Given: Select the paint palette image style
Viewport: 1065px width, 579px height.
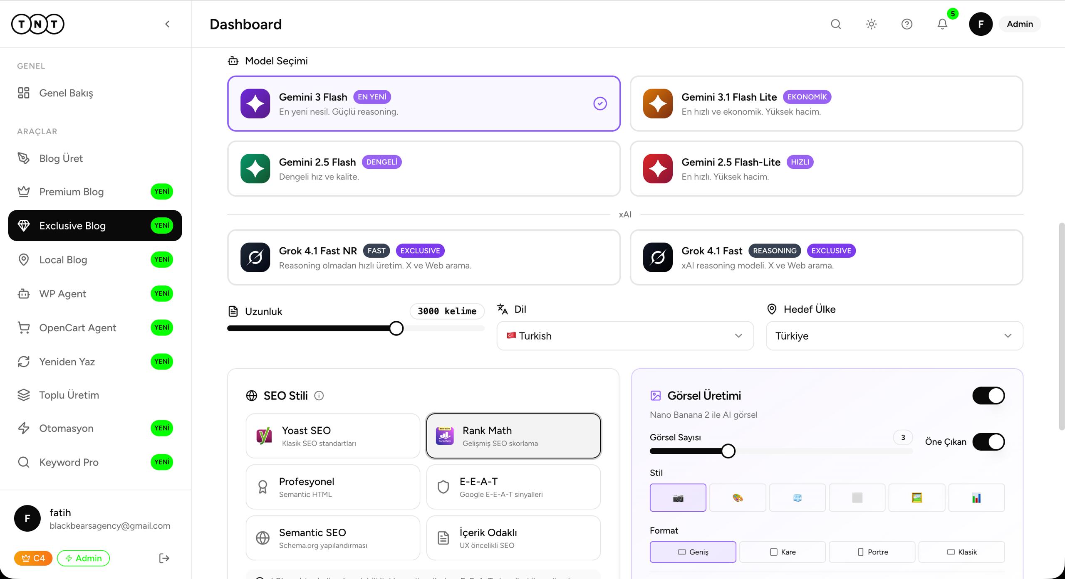Looking at the screenshot, I should point(738,498).
